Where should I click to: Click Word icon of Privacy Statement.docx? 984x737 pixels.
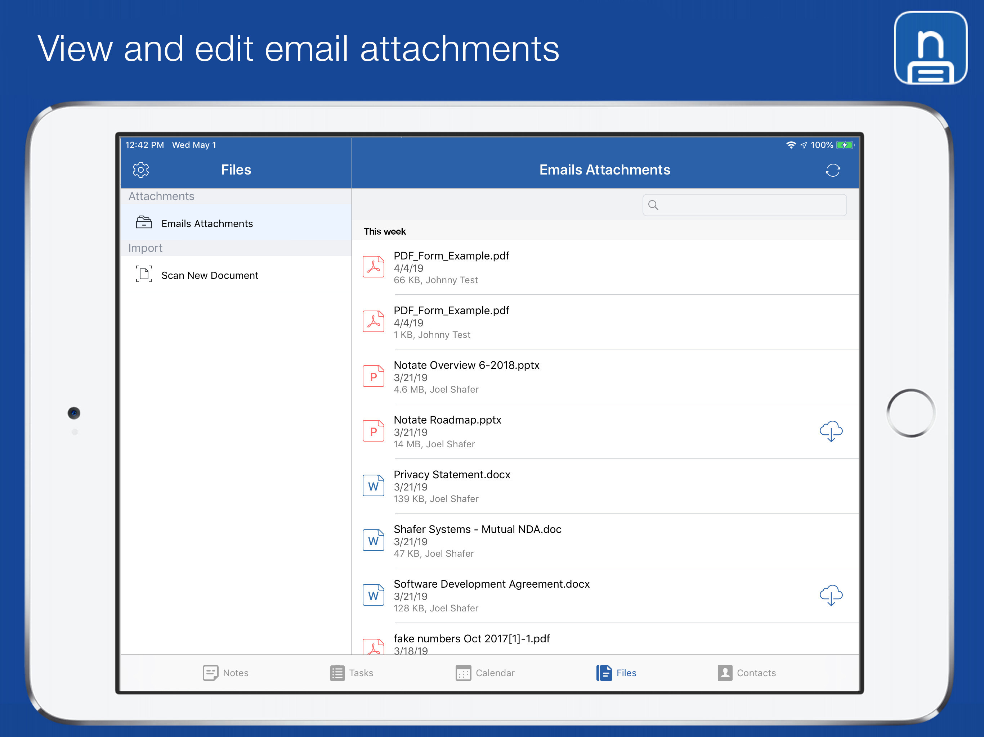[x=373, y=486]
